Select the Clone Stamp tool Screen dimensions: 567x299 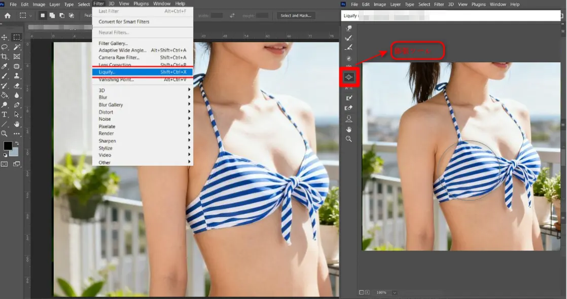point(16,76)
